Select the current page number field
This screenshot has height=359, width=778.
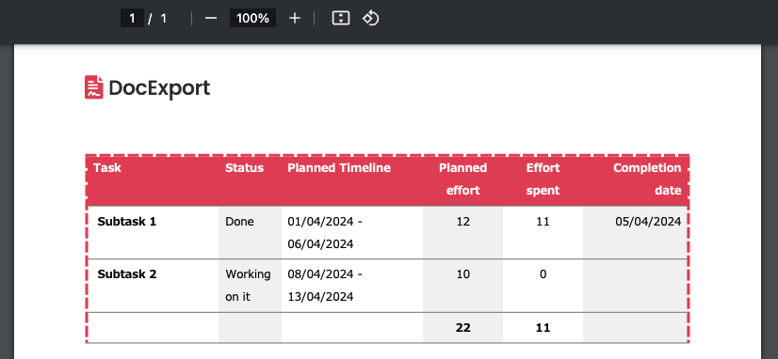pos(132,18)
